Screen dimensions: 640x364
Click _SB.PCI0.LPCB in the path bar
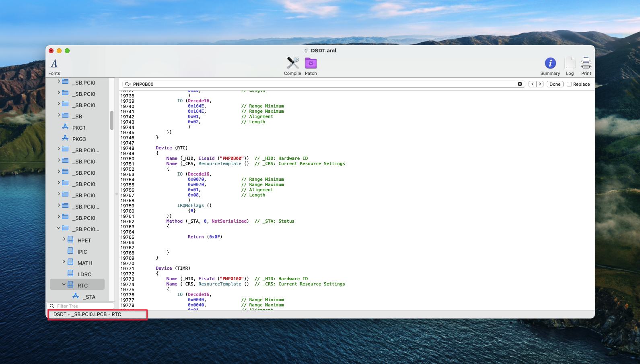click(89, 314)
